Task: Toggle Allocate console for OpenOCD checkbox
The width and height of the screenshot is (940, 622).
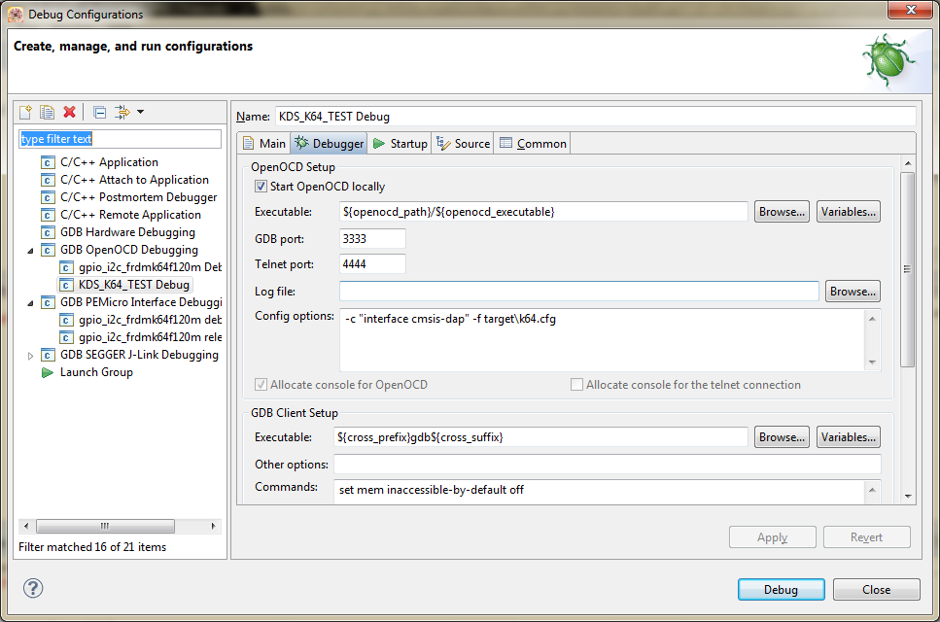Action: tap(261, 385)
